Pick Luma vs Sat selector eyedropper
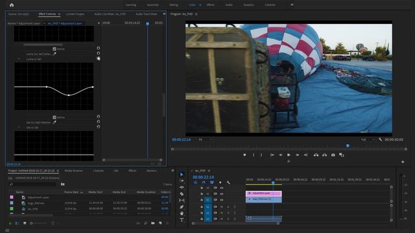 tap(54, 54)
